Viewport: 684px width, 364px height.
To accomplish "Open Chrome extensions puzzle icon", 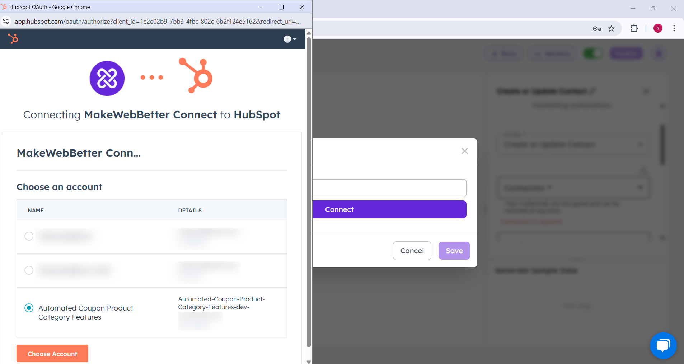I will (634, 28).
